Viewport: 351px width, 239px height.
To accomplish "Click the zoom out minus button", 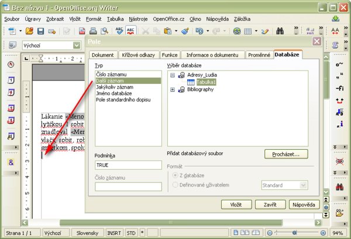I will [270, 233].
